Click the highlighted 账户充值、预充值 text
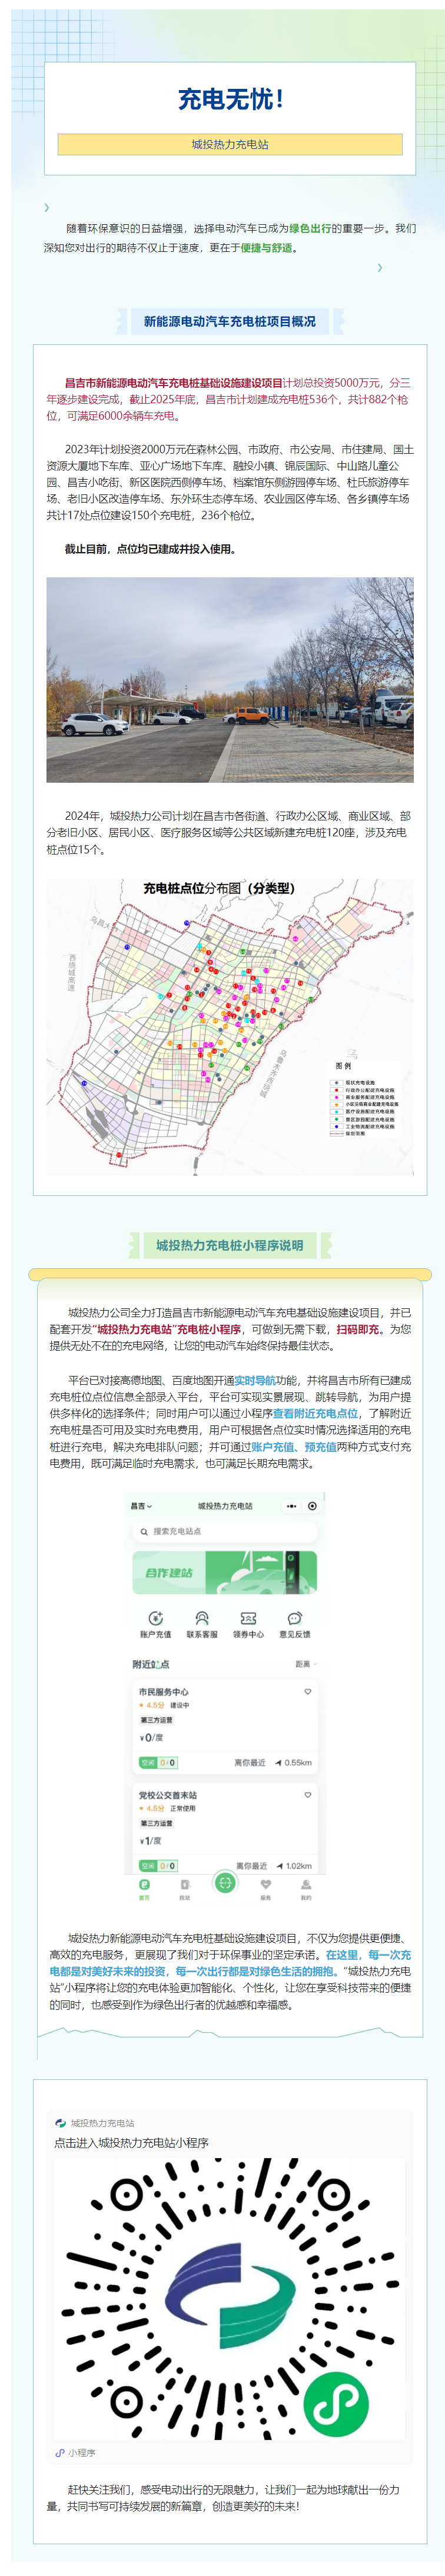This screenshot has width=445, height=2576. 294,1446
